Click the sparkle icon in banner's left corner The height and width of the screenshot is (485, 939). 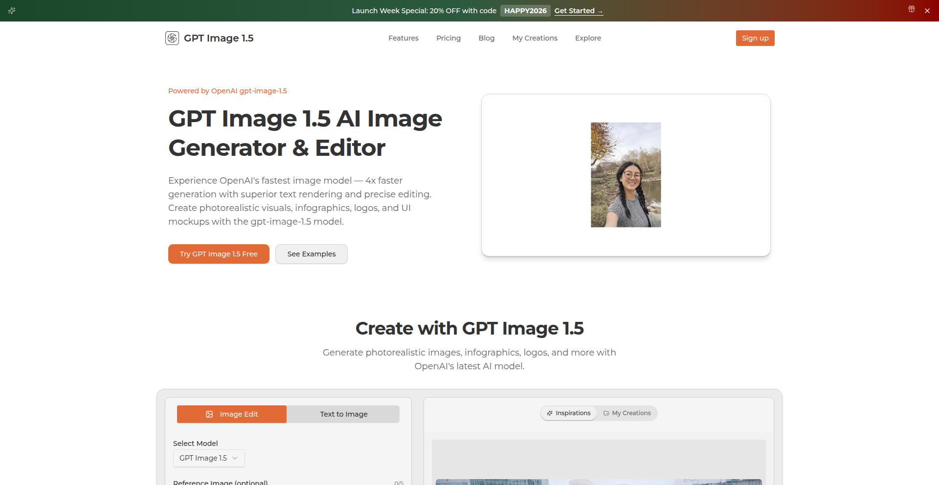point(12,11)
